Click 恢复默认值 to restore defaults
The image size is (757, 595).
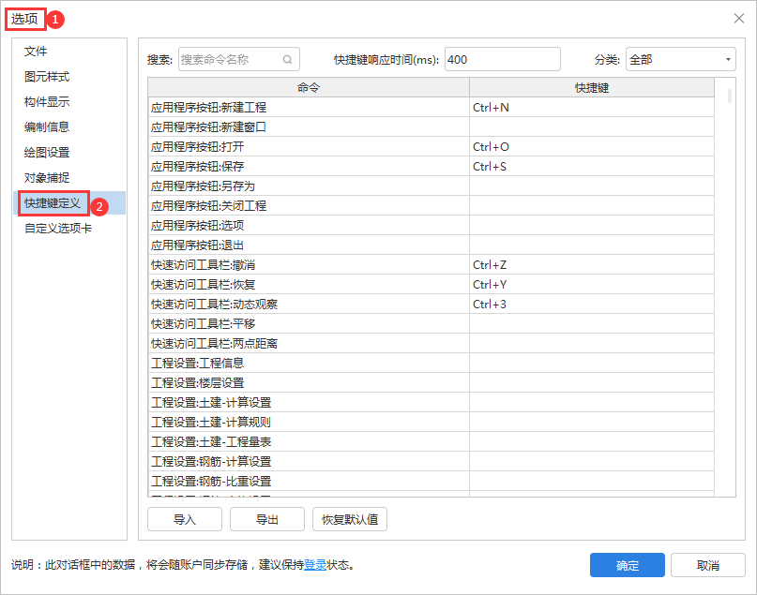tap(350, 519)
